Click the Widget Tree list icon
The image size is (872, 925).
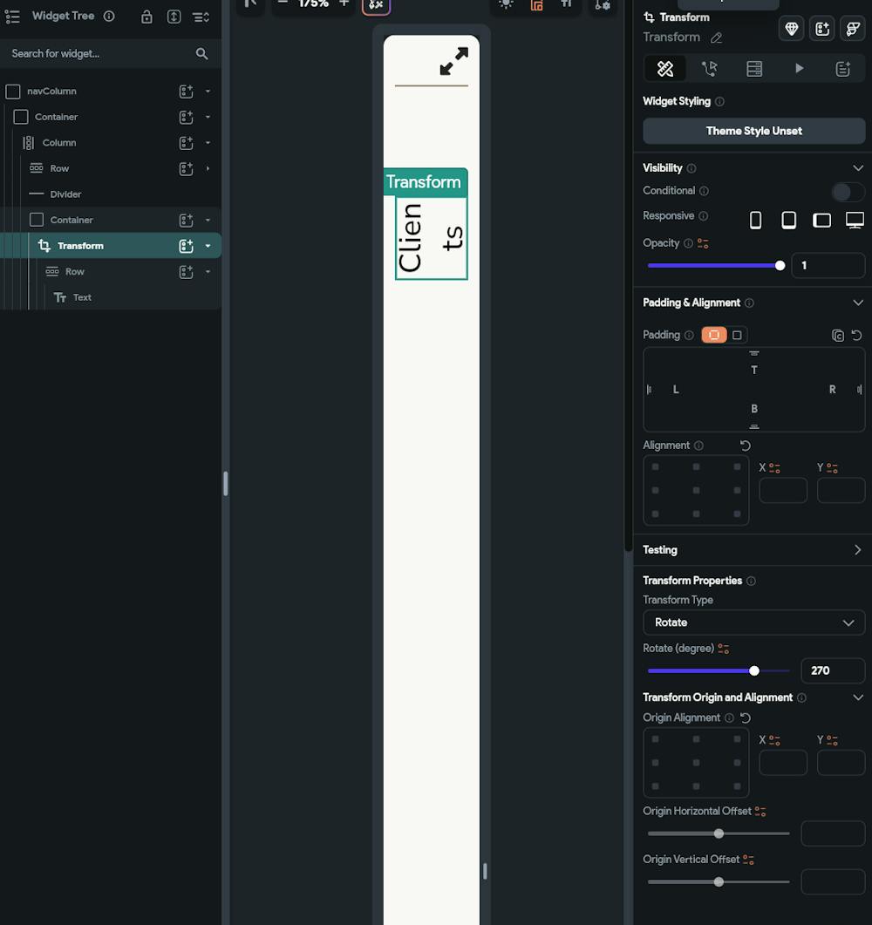pyautogui.click(x=12, y=17)
